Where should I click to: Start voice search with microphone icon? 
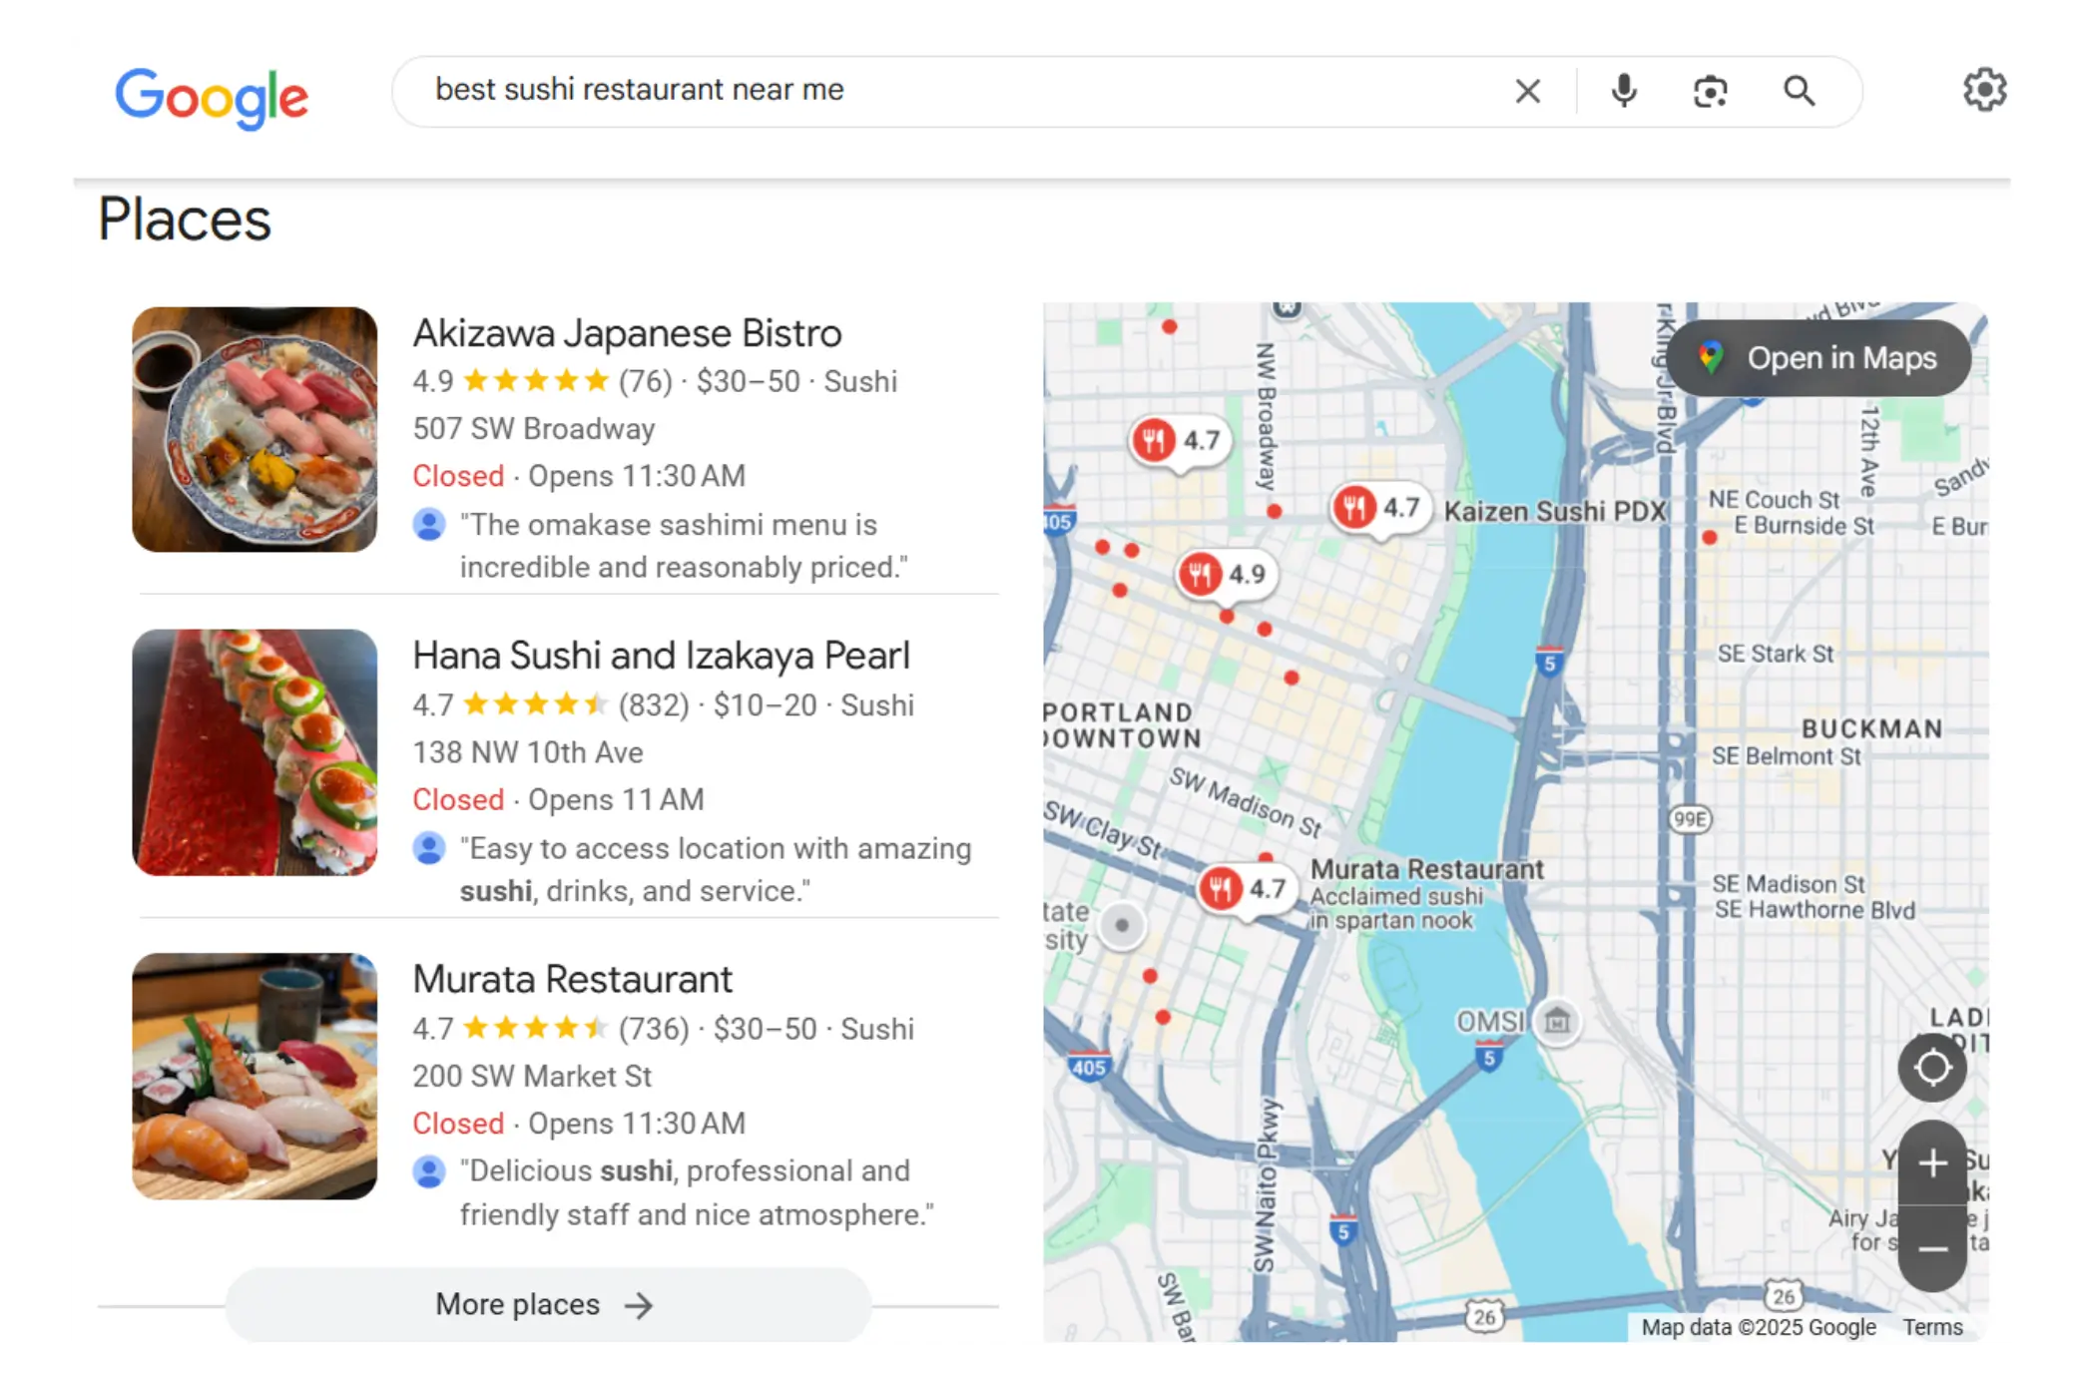pos(1624,92)
